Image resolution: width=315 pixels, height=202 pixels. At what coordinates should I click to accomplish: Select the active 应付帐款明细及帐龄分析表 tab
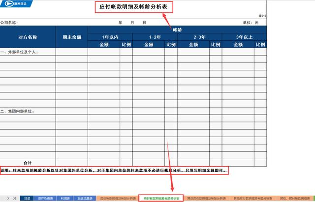161,199
